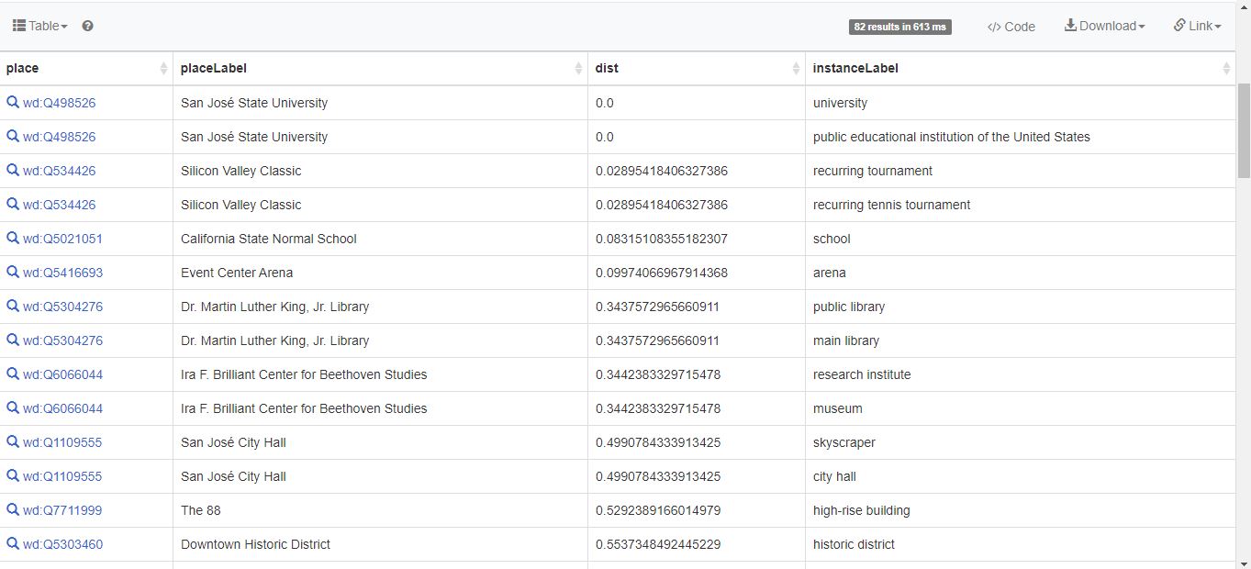Explore wd:Q5021051 via its magnifier icon
Viewport: 1251px width, 569px height.
pos(13,238)
